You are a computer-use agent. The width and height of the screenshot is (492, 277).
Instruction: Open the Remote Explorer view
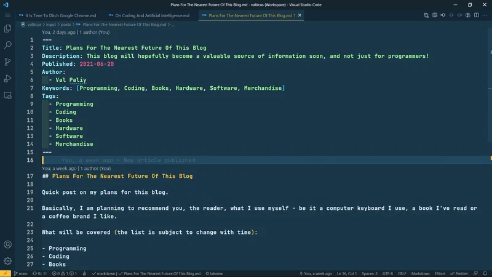point(8,95)
